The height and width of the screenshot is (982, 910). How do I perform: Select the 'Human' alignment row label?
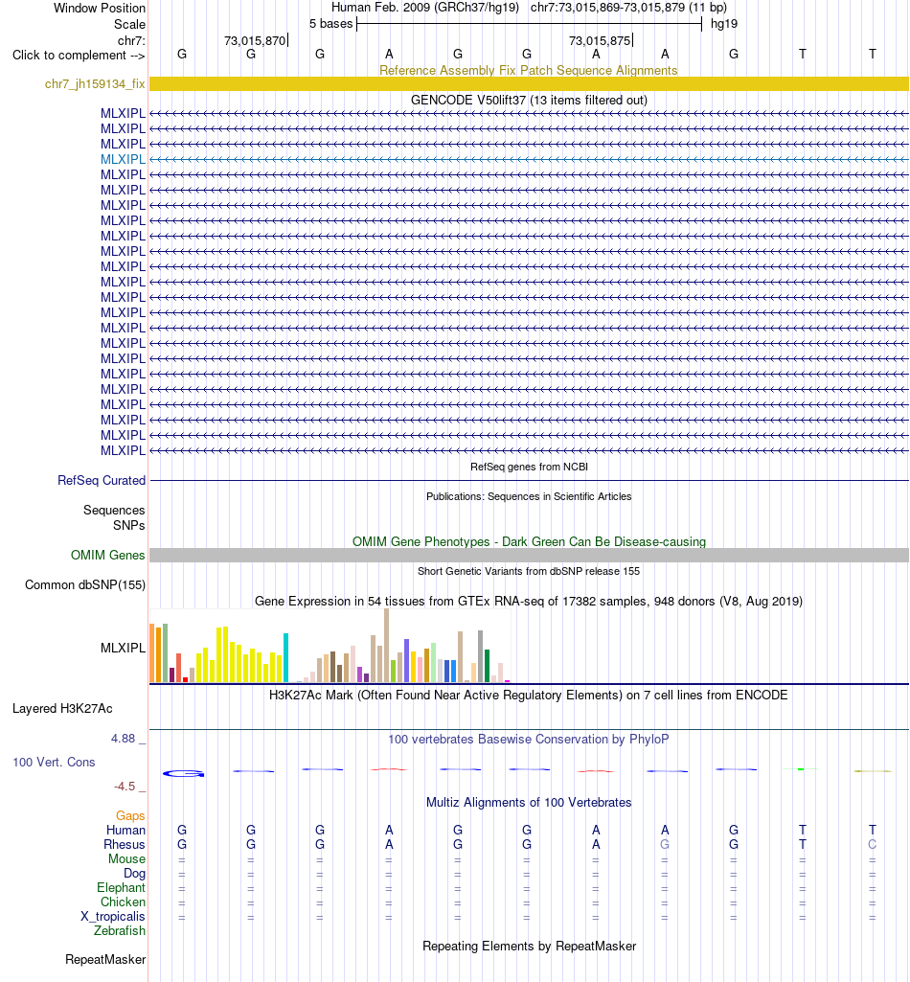click(125, 831)
